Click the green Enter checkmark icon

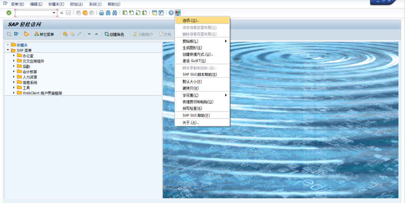point(9,13)
